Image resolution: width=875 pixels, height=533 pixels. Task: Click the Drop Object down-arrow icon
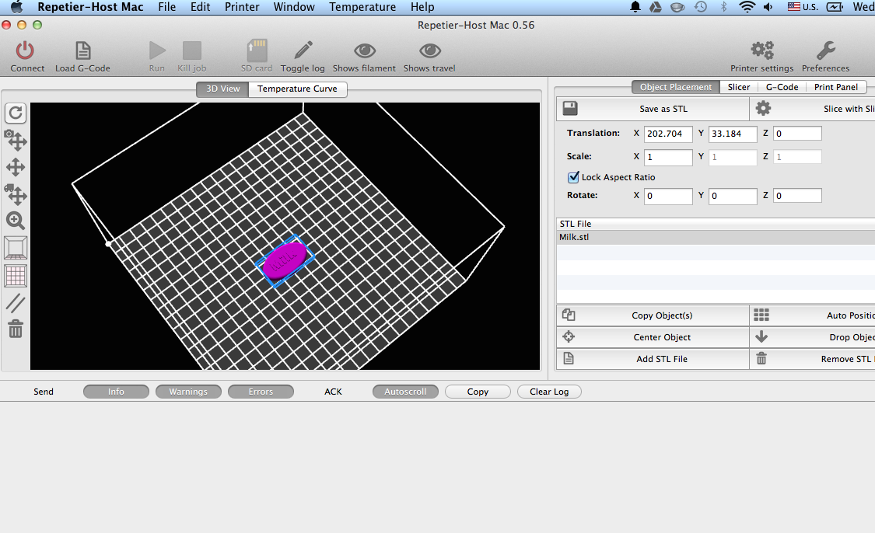click(761, 336)
